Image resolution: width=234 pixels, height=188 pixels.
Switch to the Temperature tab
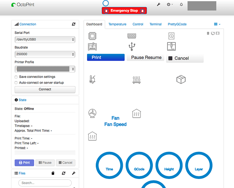(x=117, y=24)
